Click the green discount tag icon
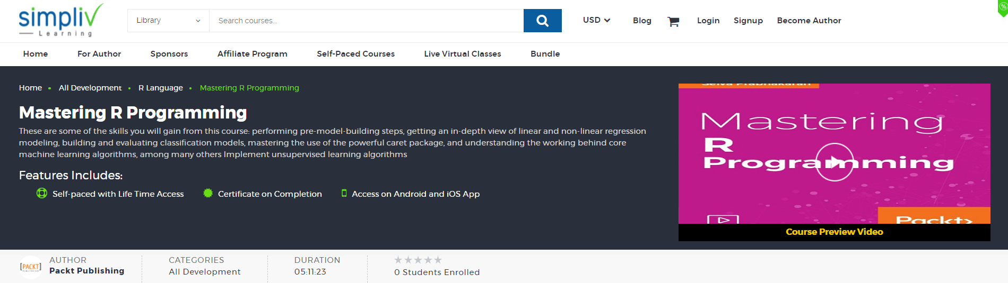Screen dimensions: 1008x283 [1003, 7]
